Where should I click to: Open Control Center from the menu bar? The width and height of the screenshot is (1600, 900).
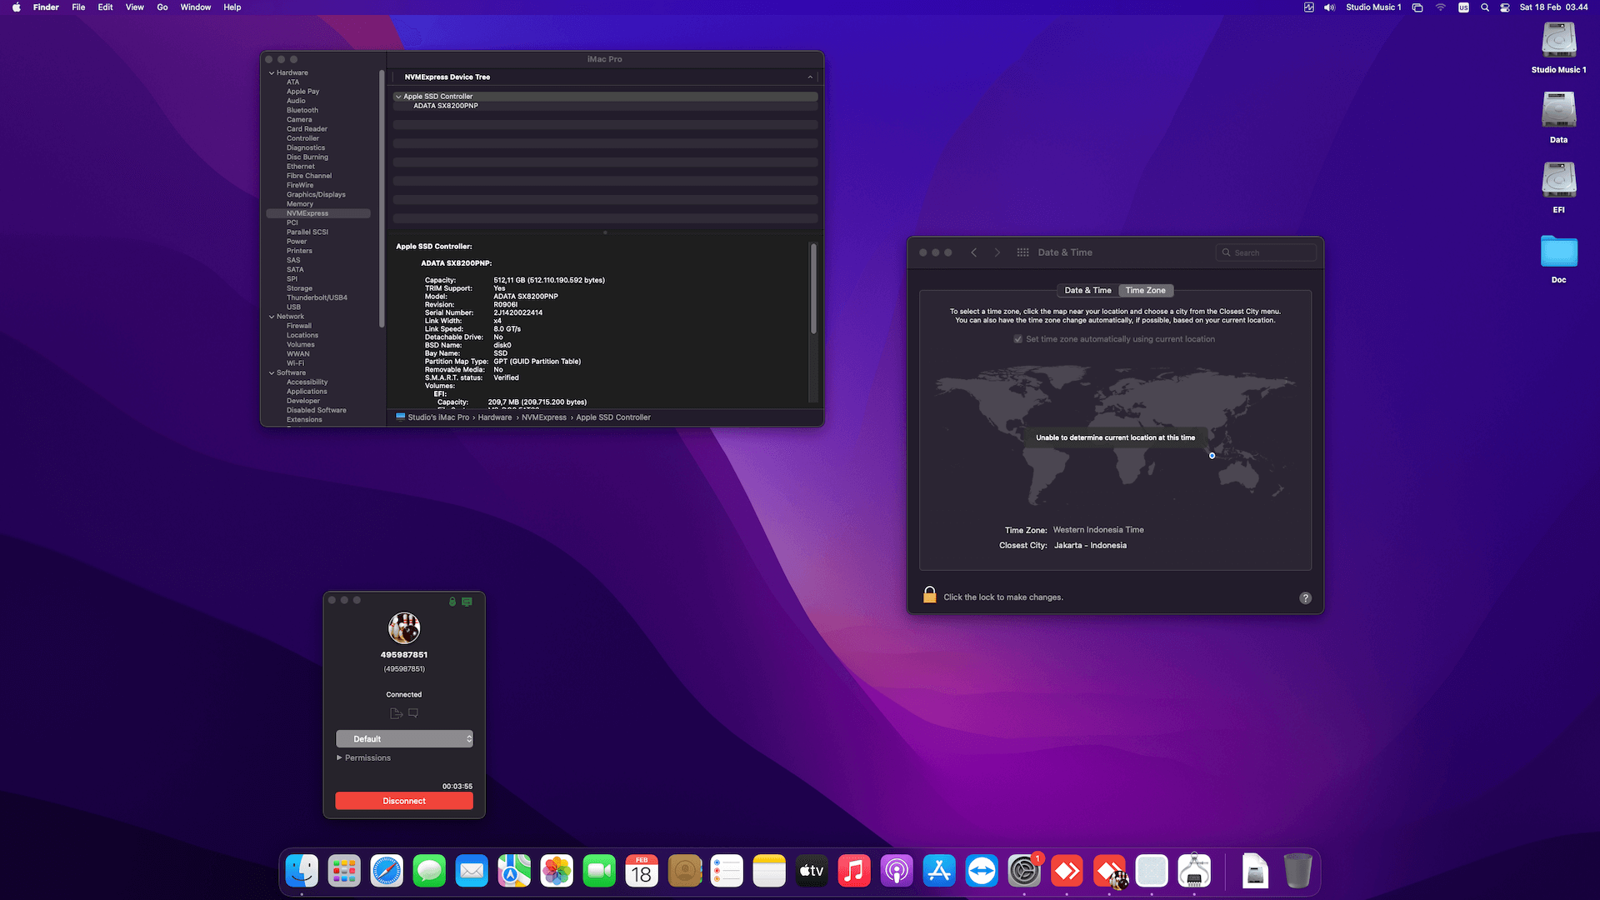click(1505, 7)
